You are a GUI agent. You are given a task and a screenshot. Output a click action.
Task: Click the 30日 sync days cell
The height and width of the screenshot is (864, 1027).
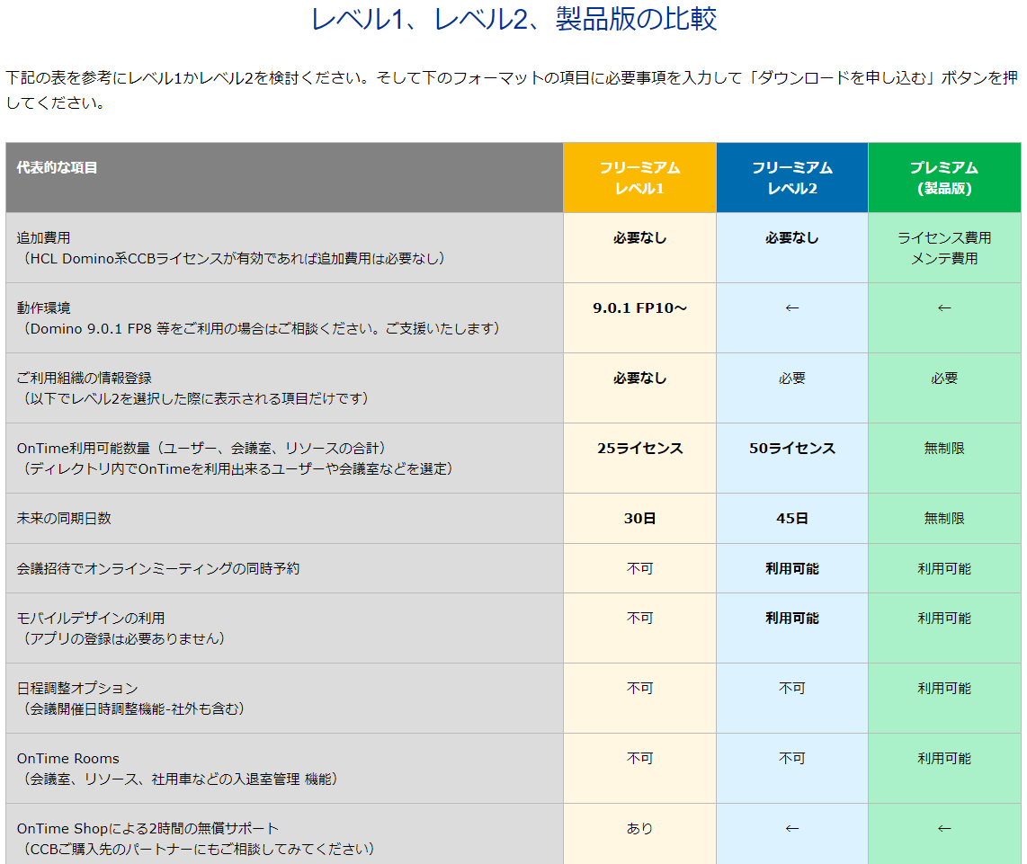pos(639,518)
